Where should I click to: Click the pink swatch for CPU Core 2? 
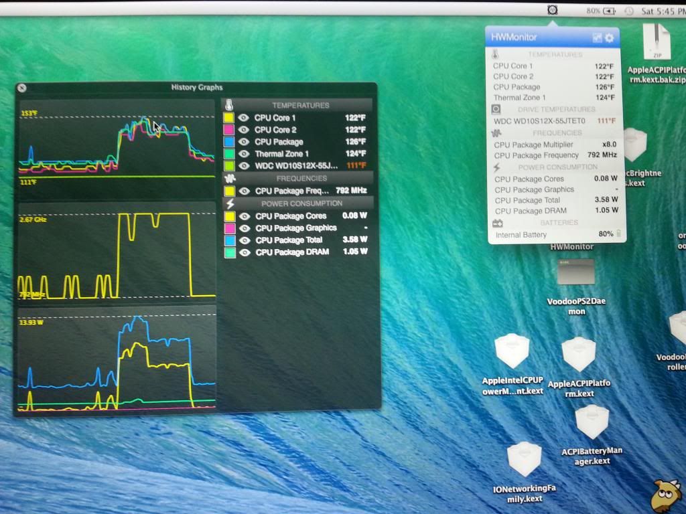tap(229, 130)
